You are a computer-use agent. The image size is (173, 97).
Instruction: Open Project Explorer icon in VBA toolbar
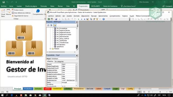click(x=91, y=19)
